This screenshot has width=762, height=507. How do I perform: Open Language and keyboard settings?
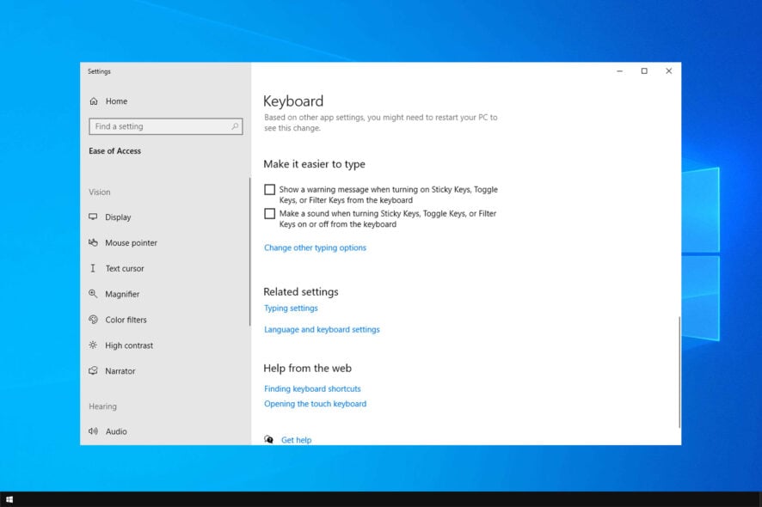[321, 329]
